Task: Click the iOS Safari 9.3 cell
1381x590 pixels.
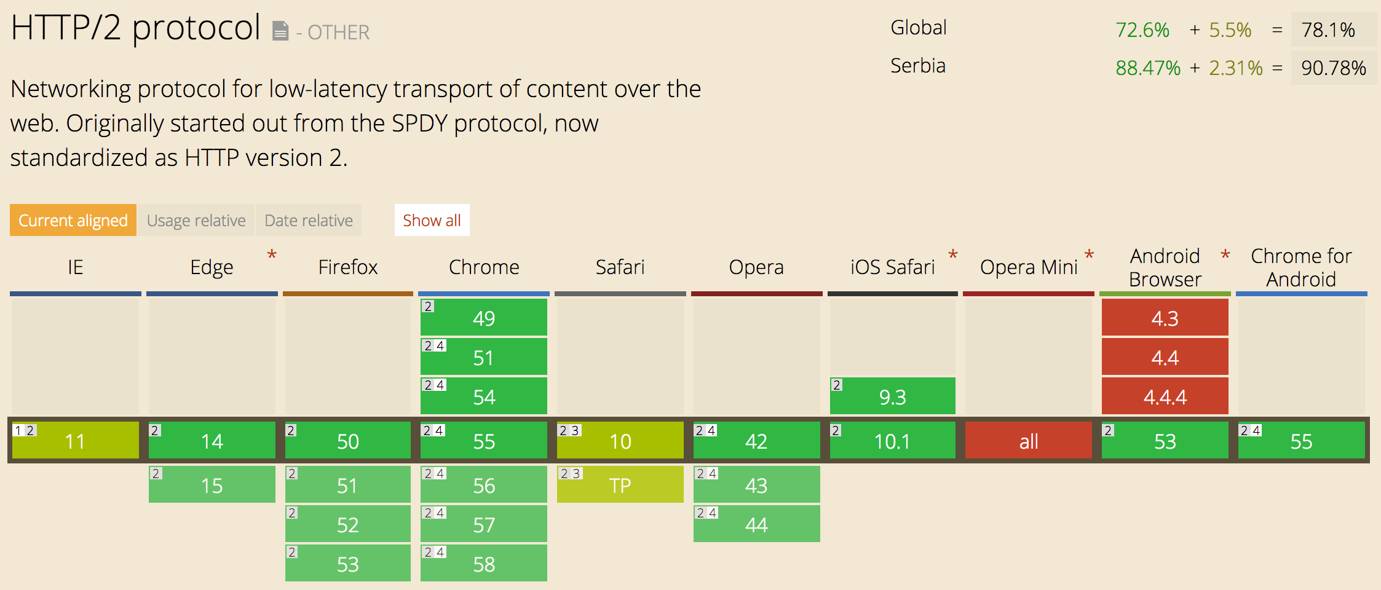Action: click(x=893, y=396)
